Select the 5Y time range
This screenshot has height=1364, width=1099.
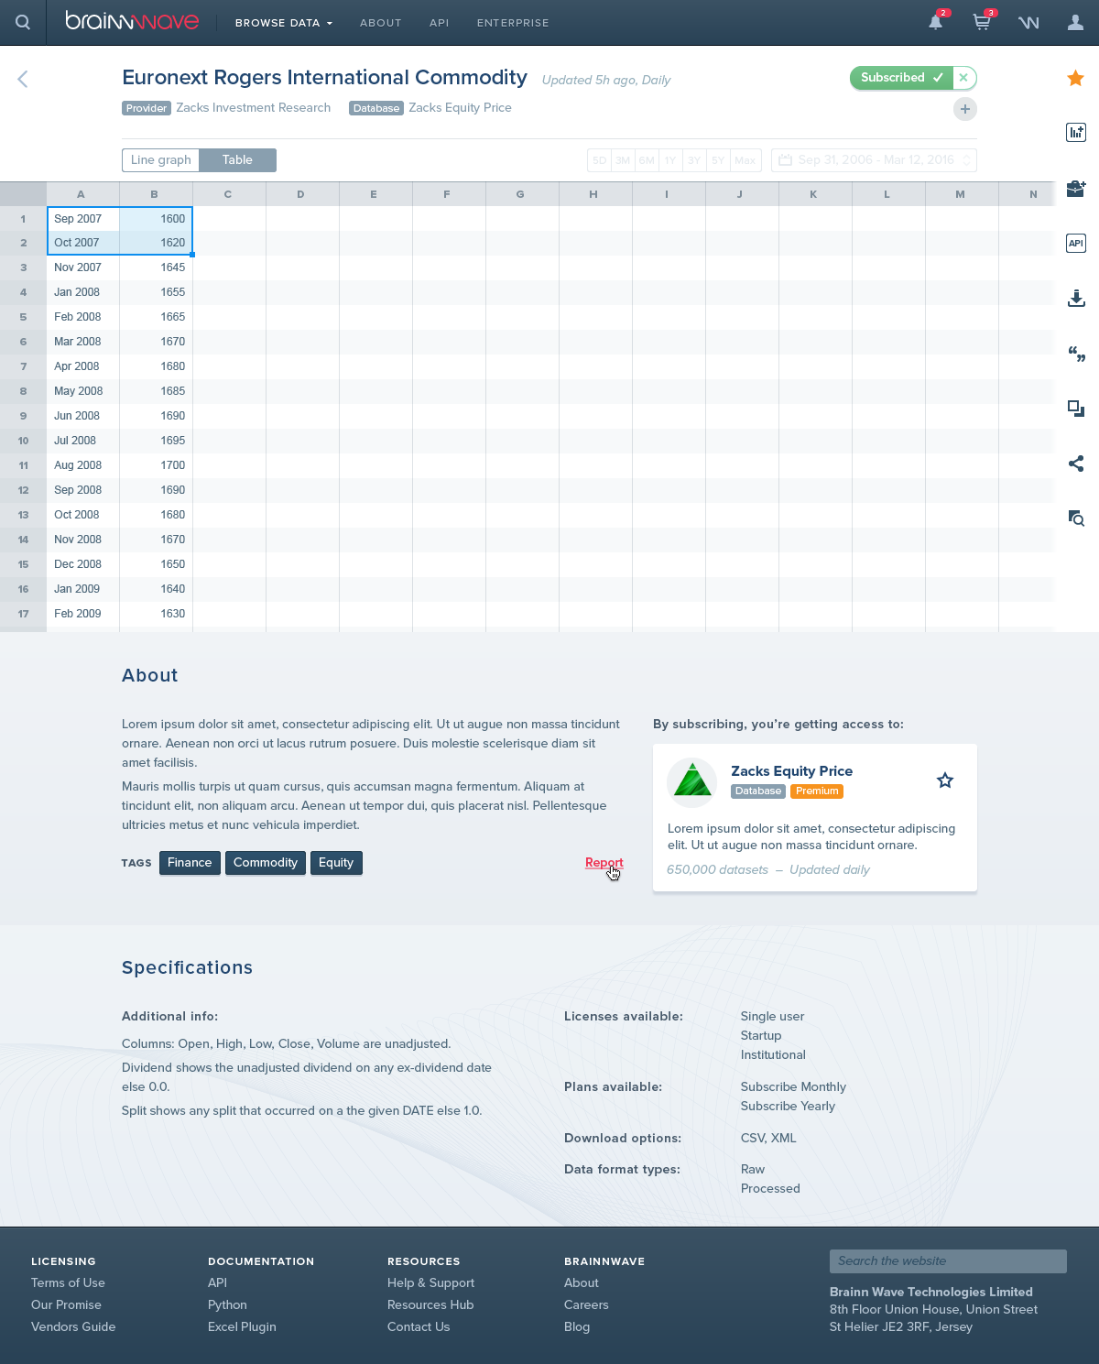tap(718, 160)
